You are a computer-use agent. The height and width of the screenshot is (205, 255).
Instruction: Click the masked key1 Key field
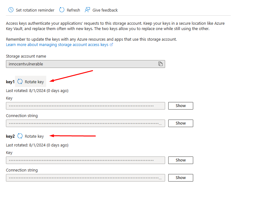(x=85, y=106)
